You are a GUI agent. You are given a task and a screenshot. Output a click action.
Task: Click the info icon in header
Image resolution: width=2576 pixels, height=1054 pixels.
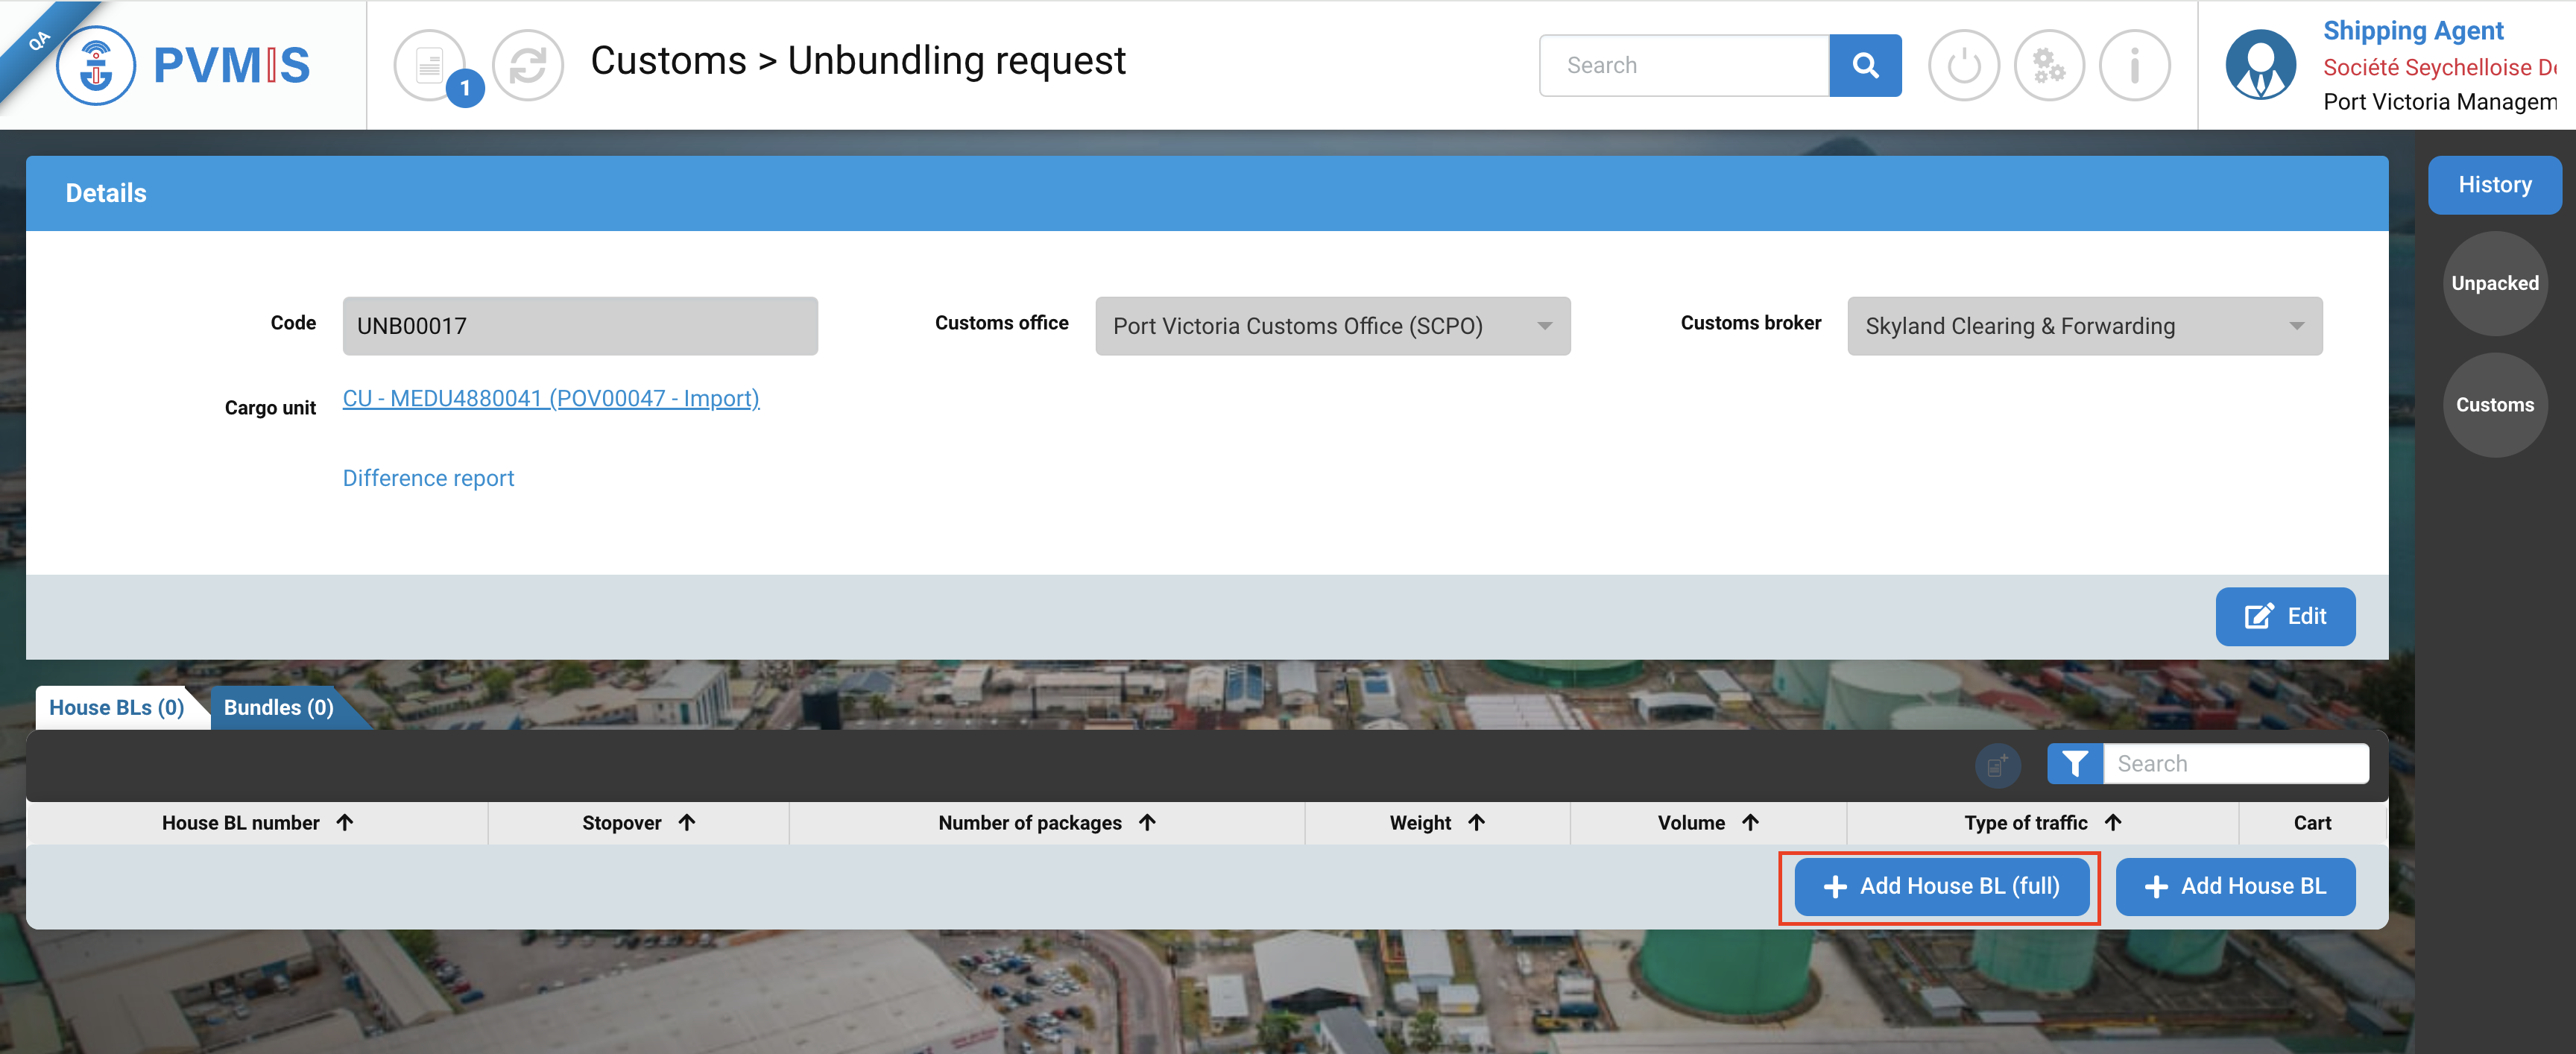pyautogui.click(x=2134, y=66)
